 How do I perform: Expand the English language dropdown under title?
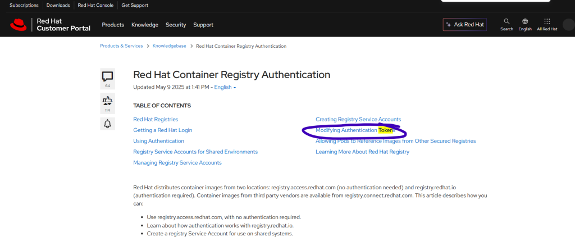[225, 87]
